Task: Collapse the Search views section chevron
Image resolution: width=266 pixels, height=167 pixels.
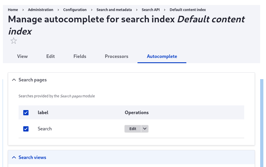Action: click(14, 157)
